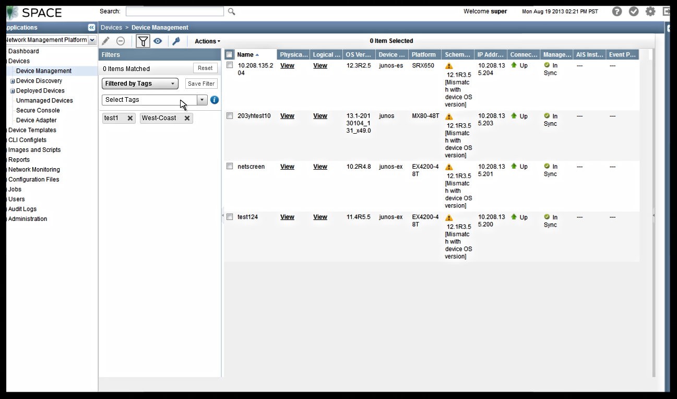
Task: View logical inventory for netscreen
Action: coord(320,167)
